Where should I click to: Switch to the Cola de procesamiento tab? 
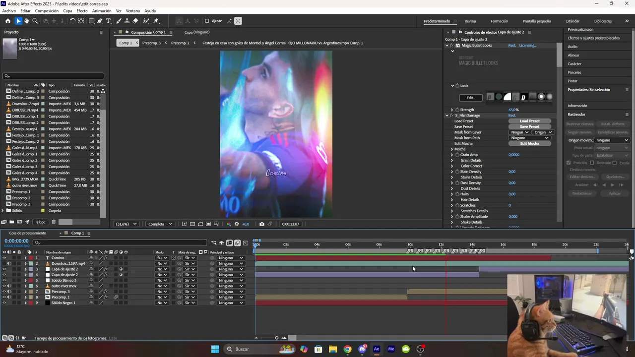click(27, 233)
